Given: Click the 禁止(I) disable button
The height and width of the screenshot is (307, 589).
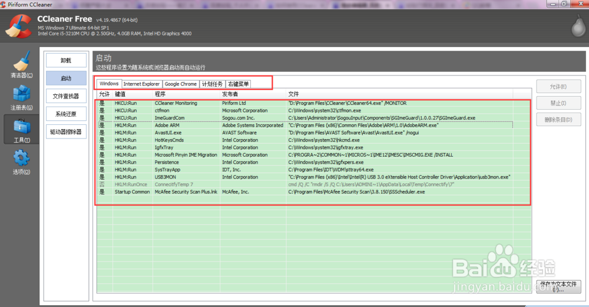Looking at the screenshot, I should pyautogui.click(x=558, y=103).
